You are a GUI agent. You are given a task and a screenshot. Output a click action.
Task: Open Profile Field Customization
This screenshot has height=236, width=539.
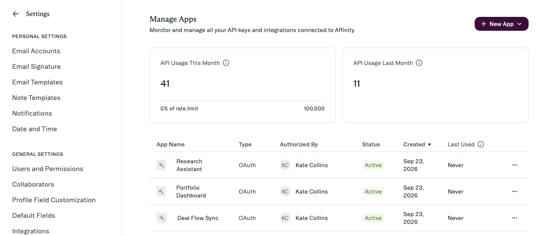54,200
